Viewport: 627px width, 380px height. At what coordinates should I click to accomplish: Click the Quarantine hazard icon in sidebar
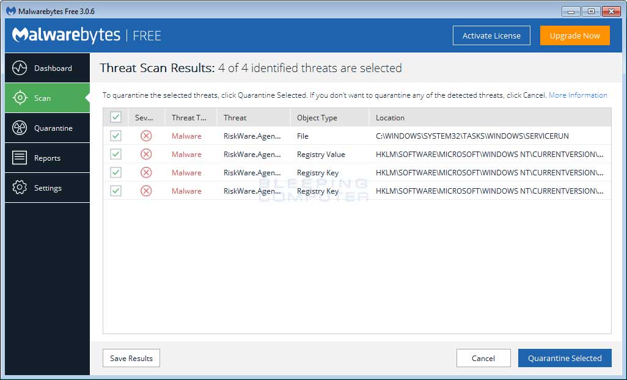point(20,128)
